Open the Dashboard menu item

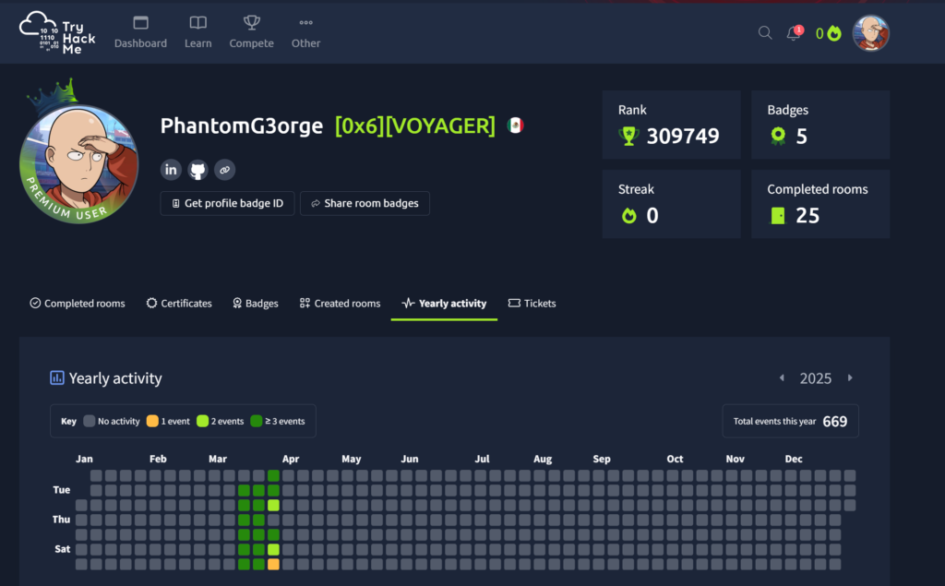140,32
